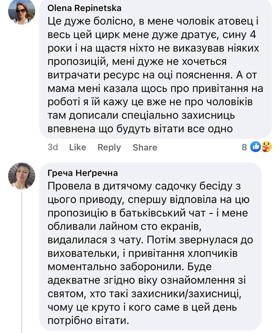Like Olena Repinetska's comment
The height and width of the screenshot is (333, 280).
click(x=77, y=147)
